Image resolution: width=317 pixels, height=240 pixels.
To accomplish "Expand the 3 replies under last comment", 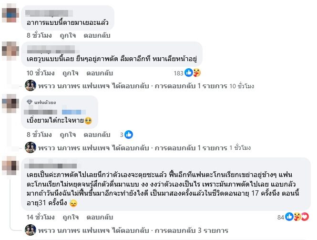I will pyautogui.click(x=188, y=230).
